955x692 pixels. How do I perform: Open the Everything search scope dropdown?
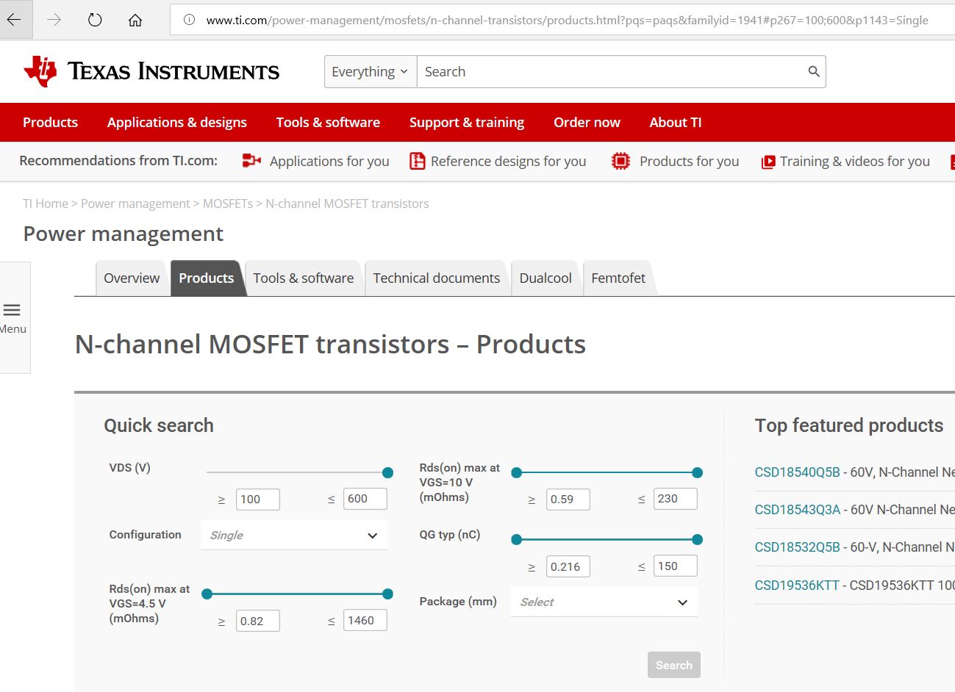pos(371,72)
